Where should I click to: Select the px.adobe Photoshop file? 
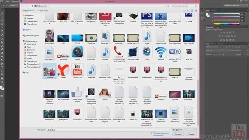pyautogui.click(x=189, y=17)
